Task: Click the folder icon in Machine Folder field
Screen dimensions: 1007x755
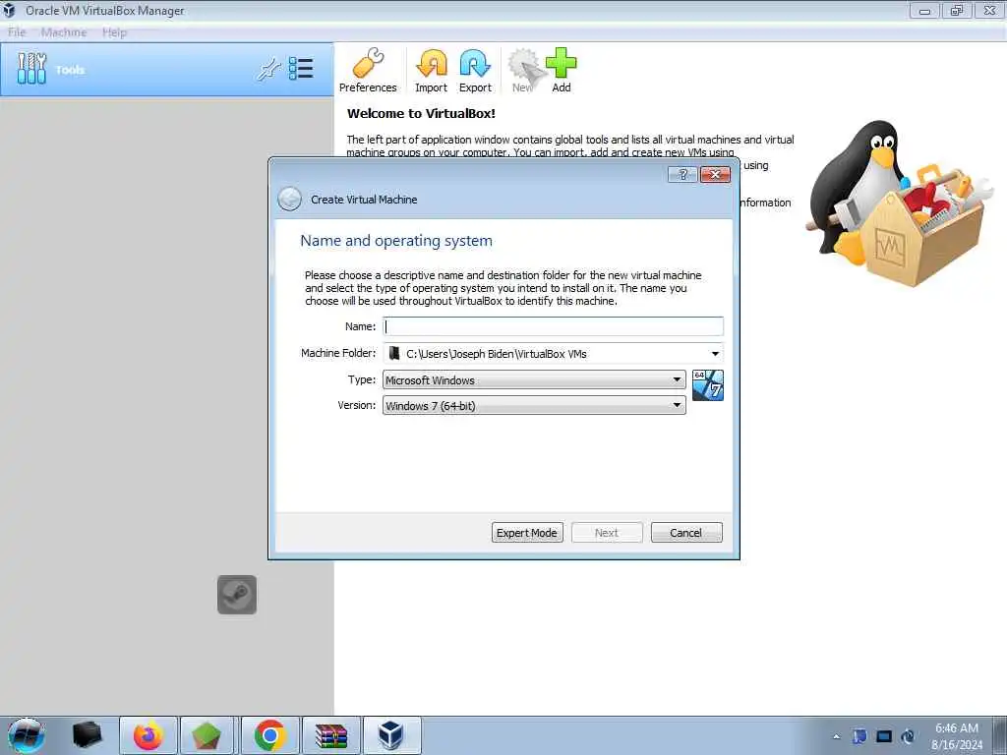Action: coord(394,353)
